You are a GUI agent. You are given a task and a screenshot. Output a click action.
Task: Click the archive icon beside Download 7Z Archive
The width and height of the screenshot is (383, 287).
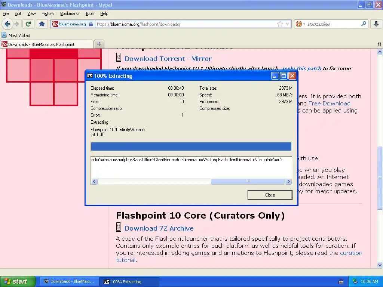pyautogui.click(x=118, y=227)
